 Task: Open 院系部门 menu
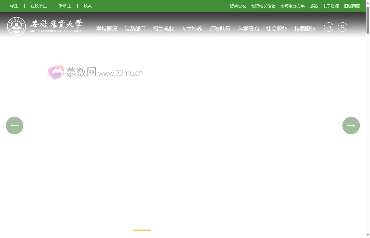coord(135,28)
